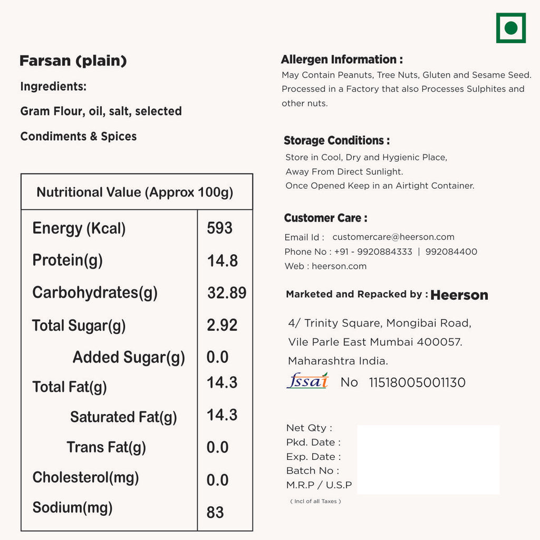Click the customercare@heerson.com email address
The width and height of the screenshot is (540, 540).
(393, 237)
